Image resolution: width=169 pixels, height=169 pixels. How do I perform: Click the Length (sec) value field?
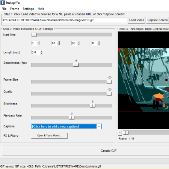coord(36,52)
